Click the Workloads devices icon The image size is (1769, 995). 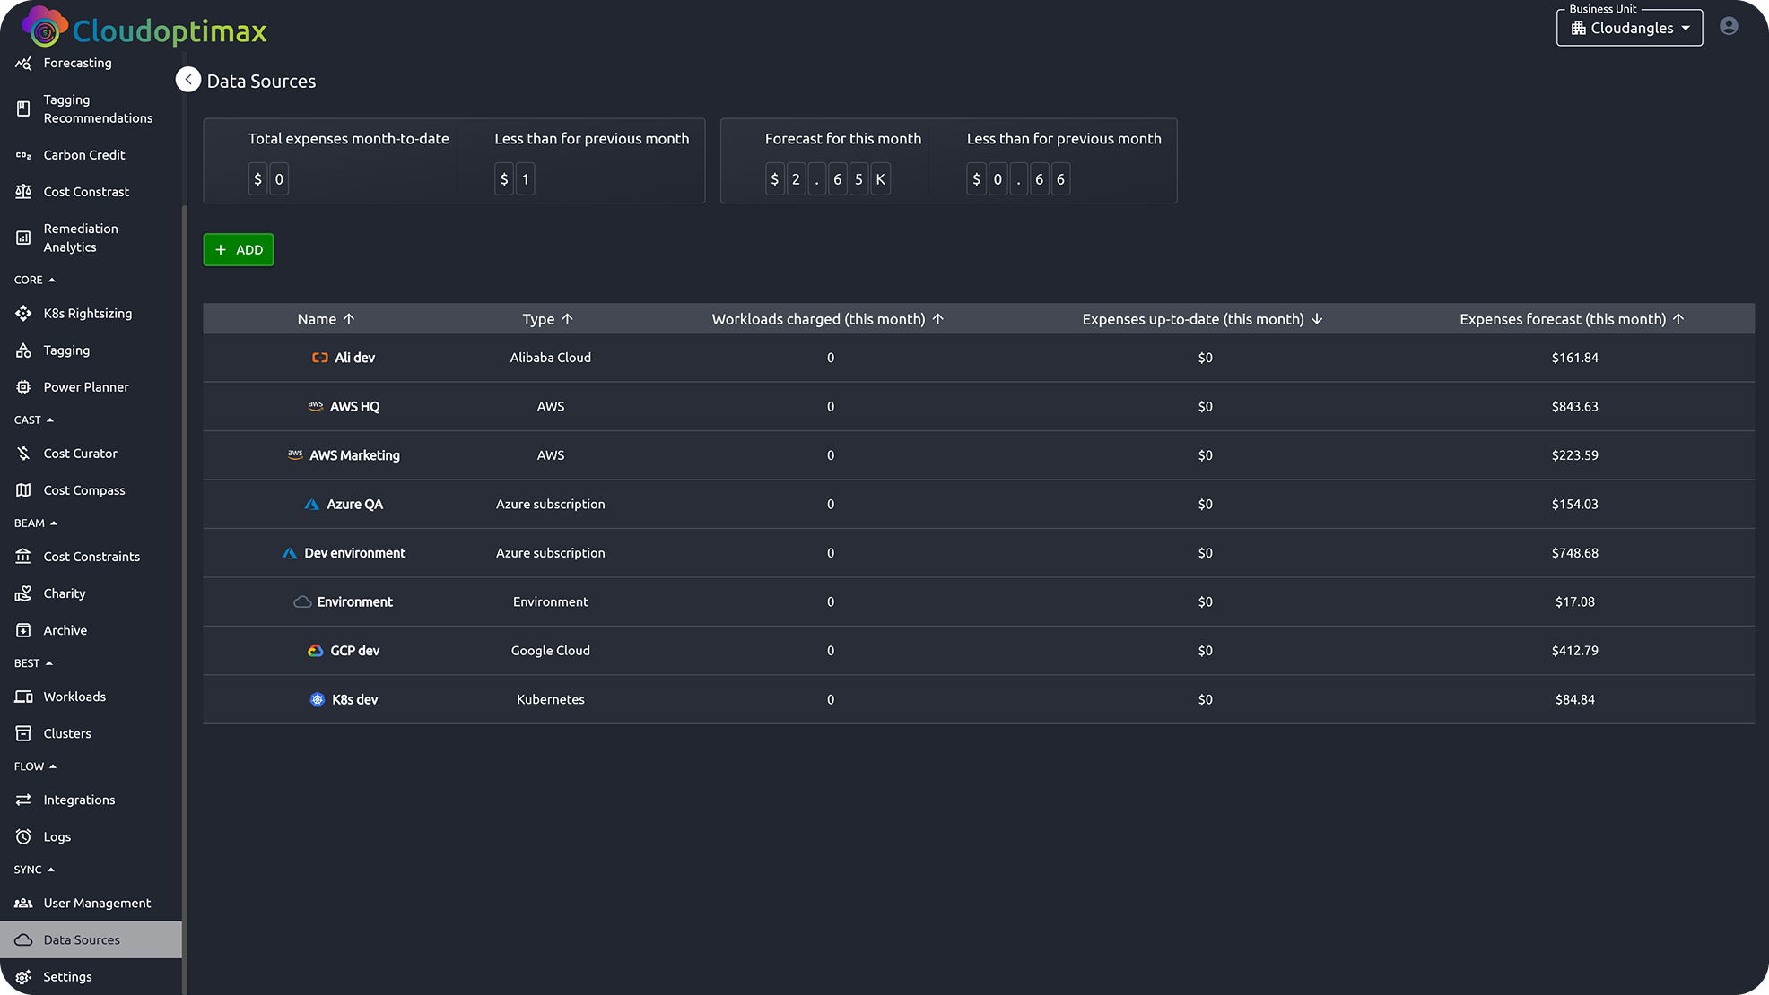tap(23, 696)
